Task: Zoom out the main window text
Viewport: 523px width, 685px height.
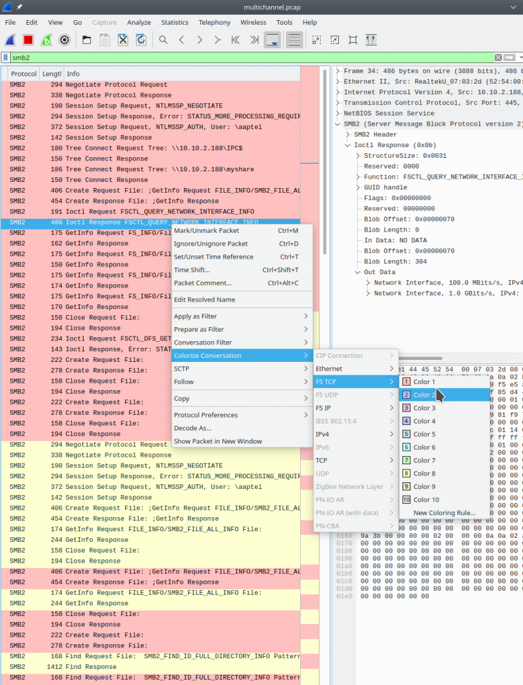Action: tap(335, 40)
